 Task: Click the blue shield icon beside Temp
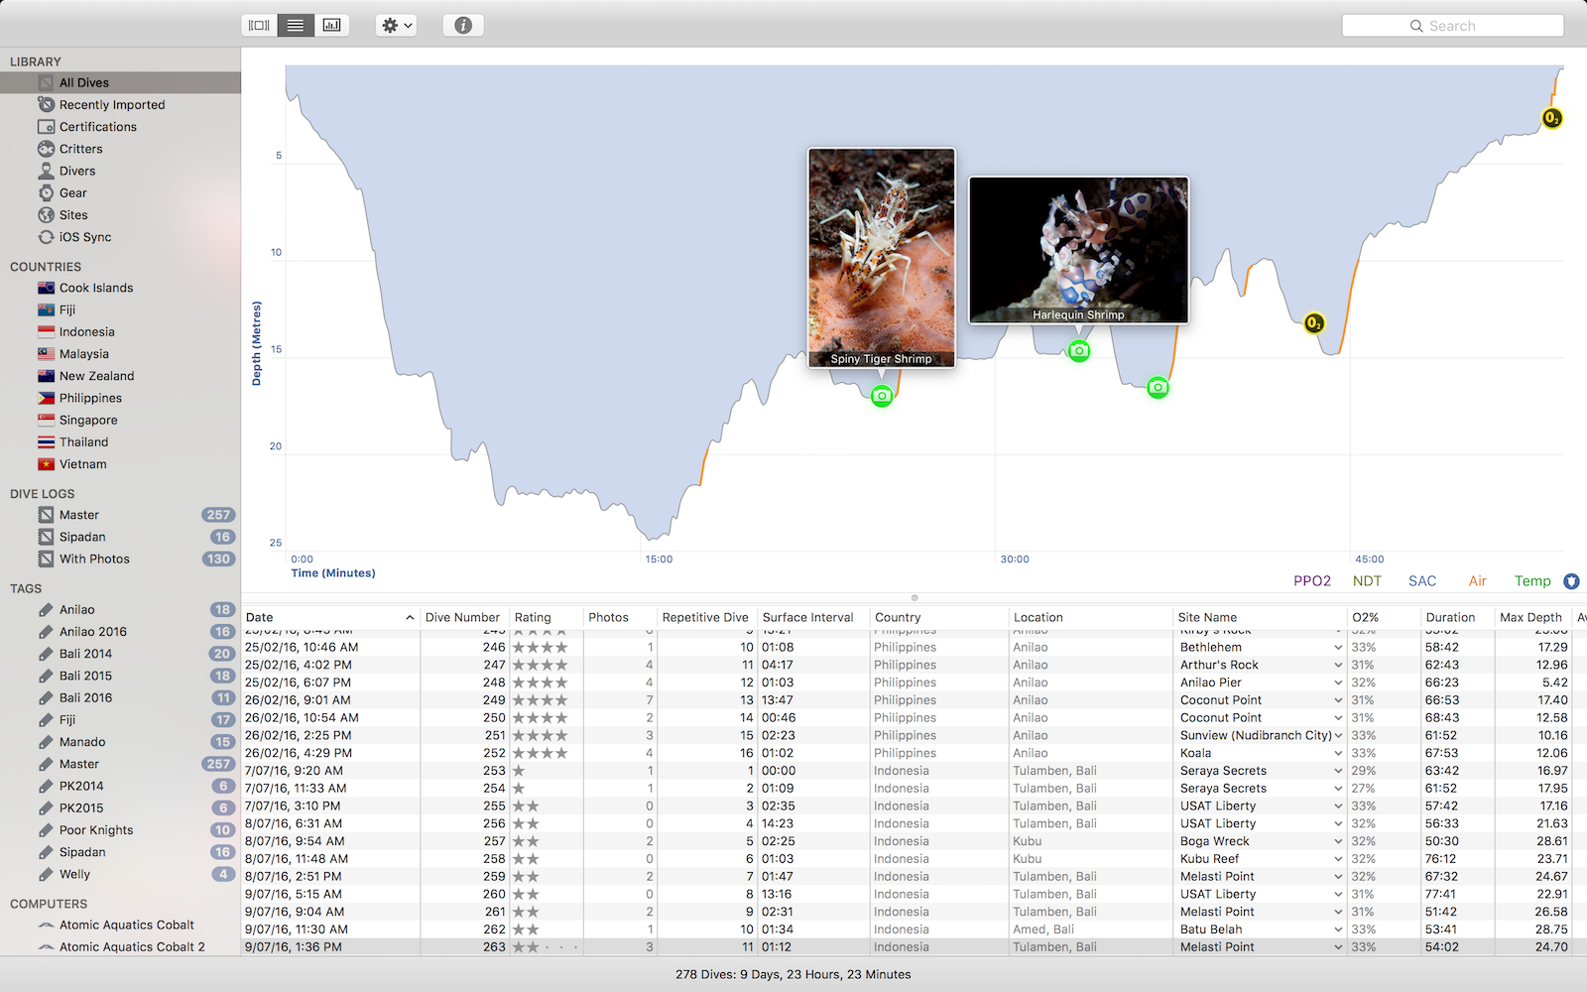click(1571, 581)
